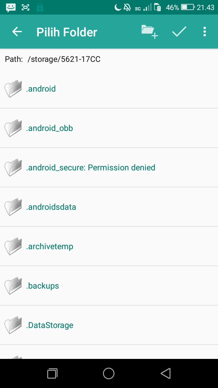
Task: Tap the path /storage/5621-17CC text
Action: (x=64, y=59)
